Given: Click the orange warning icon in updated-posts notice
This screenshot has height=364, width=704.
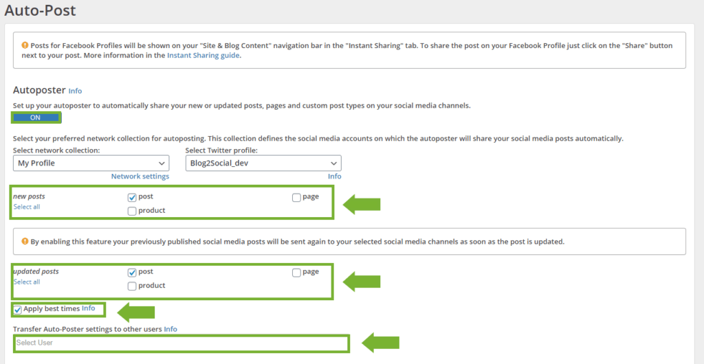Looking at the screenshot, I should (25, 242).
